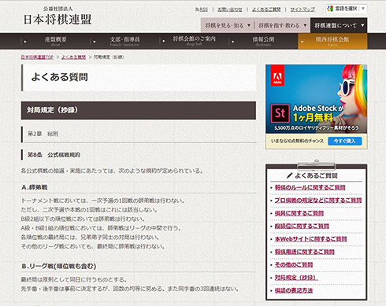Screen dimensions: 386x306
Task: Click the ad info icon on banner
Action: click(365, 67)
